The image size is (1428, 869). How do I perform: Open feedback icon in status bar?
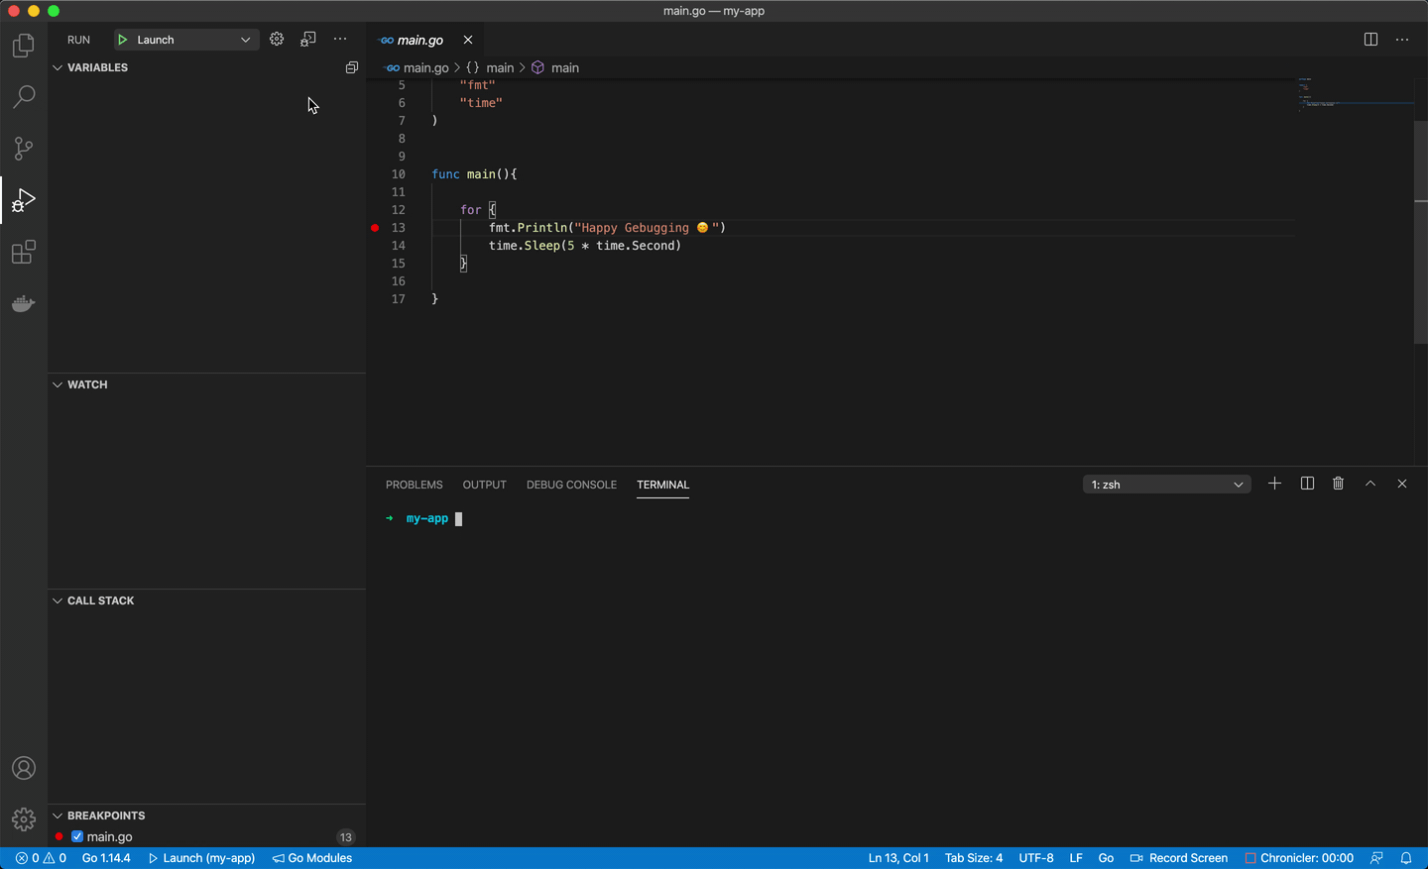pos(1376,858)
